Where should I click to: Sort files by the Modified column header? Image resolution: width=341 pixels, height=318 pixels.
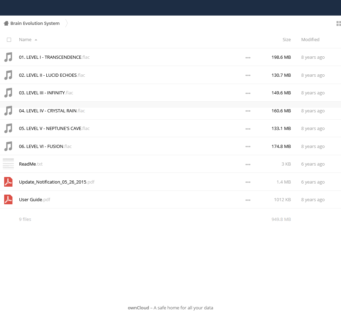coord(310,39)
